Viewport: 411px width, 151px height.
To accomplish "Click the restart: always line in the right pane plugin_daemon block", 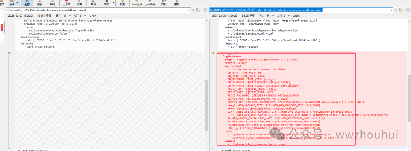I will [236, 63].
